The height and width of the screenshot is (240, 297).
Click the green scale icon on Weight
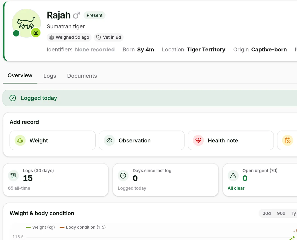point(20,141)
